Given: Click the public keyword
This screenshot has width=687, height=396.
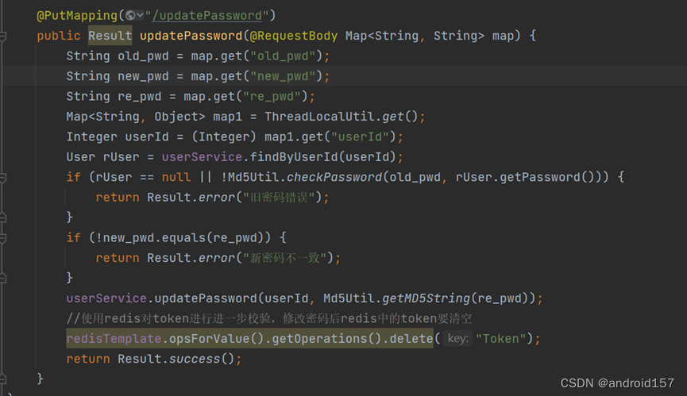Looking at the screenshot, I should (x=59, y=36).
